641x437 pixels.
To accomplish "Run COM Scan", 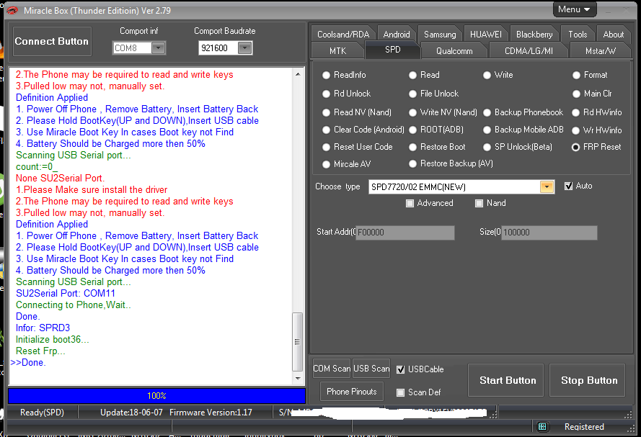I will [x=331, y=369].
